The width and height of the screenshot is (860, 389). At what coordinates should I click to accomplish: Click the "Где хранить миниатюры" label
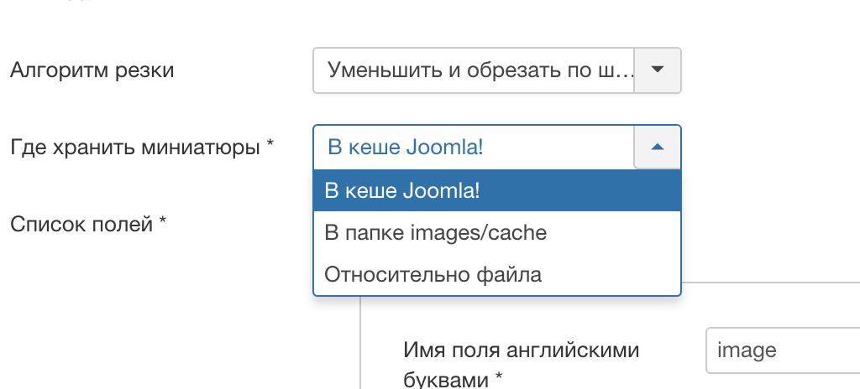click(x=134, y=148)
